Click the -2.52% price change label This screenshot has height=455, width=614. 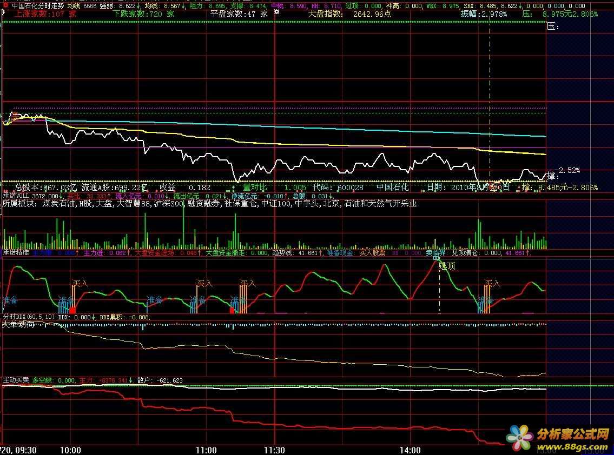click(567, 171)
